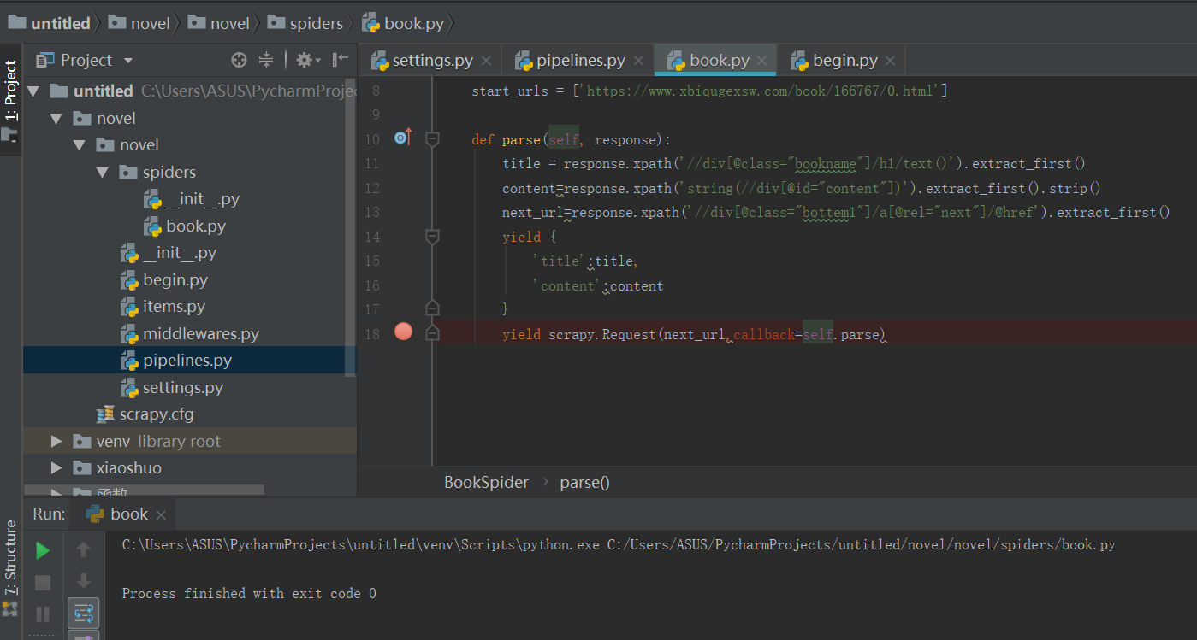The height and width of the screenshot is (640, 1197).
Task: Expand the venv library root folder
Action: click(56, 441)
